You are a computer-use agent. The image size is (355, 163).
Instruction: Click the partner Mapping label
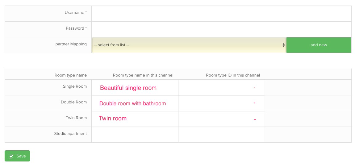(x=71, y=44)
